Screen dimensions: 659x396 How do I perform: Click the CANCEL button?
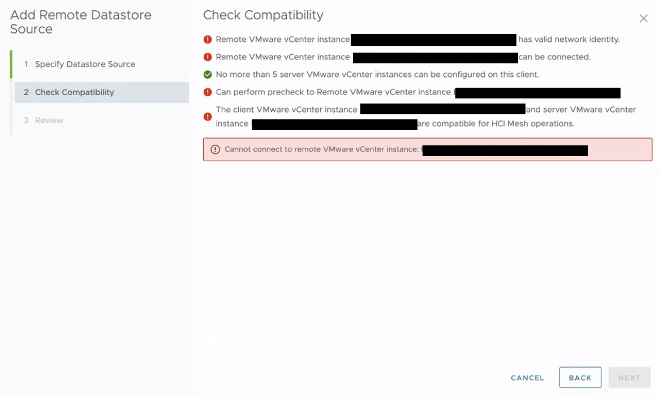[527, 378]
